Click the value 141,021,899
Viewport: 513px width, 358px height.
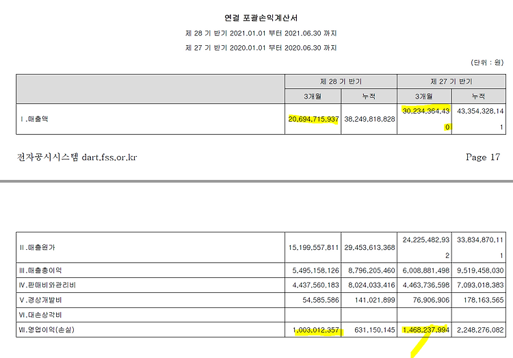pyautogui.click(x=375, y=300)
